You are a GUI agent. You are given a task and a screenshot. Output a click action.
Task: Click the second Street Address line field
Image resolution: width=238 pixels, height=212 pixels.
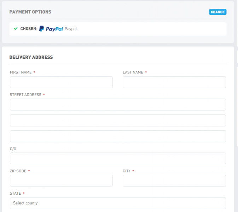(118, 120)
